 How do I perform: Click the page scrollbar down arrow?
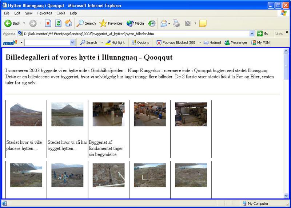286,195
